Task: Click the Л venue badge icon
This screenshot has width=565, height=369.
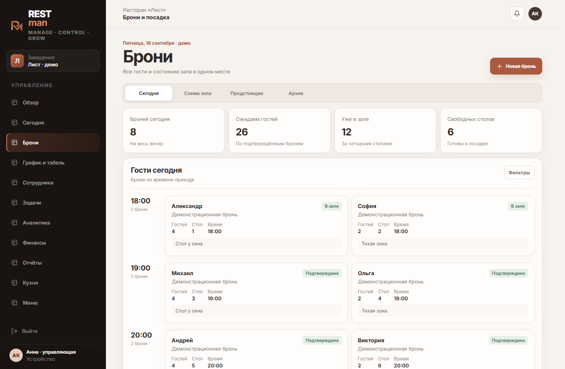Action: 17,61
